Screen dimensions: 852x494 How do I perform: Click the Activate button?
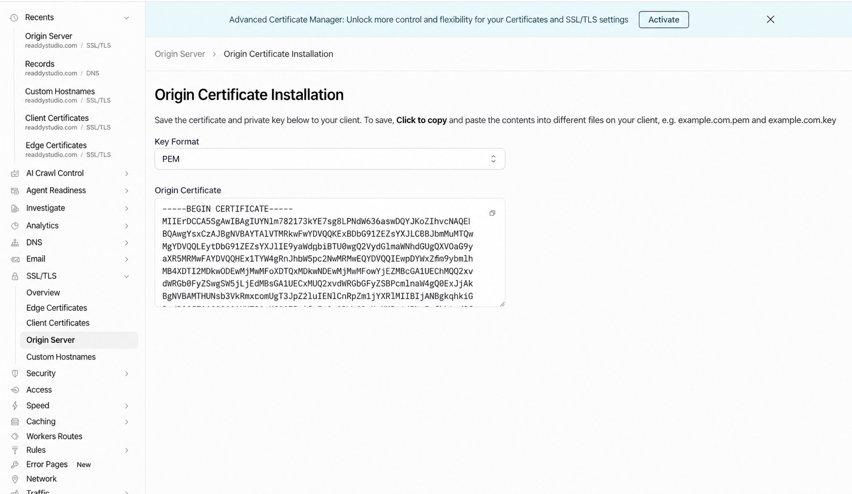point(664,20)
